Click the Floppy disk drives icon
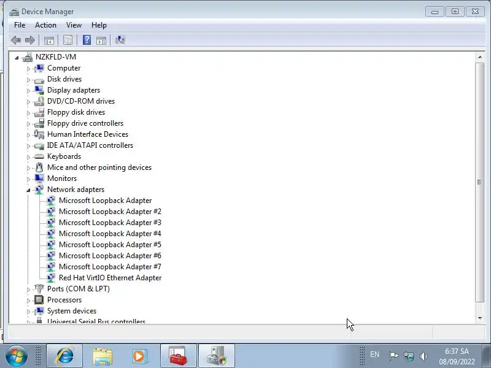Viewport: 491px width, 368px height. click(x=39, y=112)
